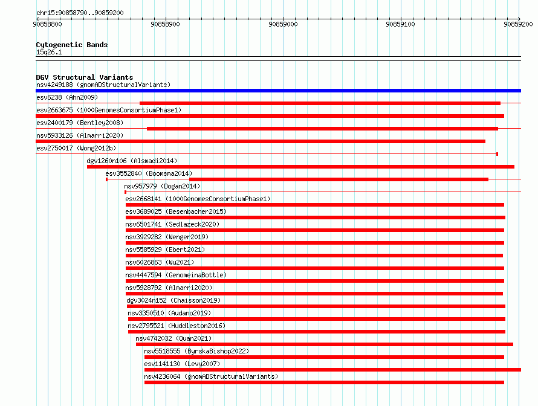Screen dimensions: 538x406
Task: Click ruler position 90859200
Action: point(518,24)
